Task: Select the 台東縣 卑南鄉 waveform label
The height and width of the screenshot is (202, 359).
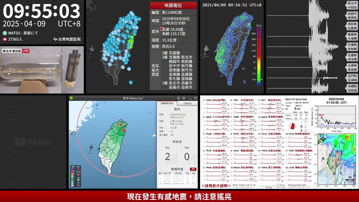Action: click(x=352, y=68)
